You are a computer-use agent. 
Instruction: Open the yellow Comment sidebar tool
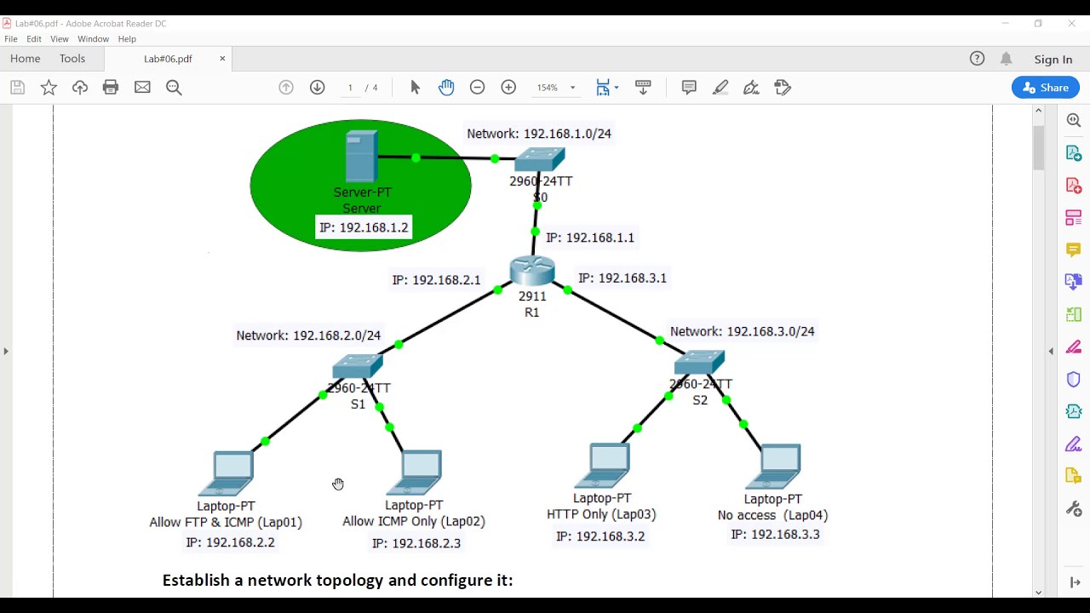pyautogui.click(x=1074, y=249)
